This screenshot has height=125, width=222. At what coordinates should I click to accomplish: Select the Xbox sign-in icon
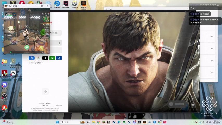pyautogui.click(x=52, y=58)
